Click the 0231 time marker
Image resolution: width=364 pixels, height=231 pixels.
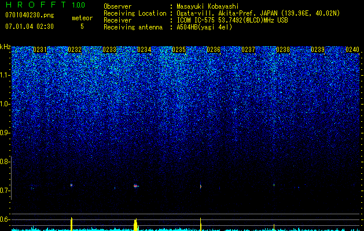pos(40,50)
